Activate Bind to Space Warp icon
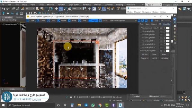This screenshot has height=108, width=192. [x=22, y=9]
